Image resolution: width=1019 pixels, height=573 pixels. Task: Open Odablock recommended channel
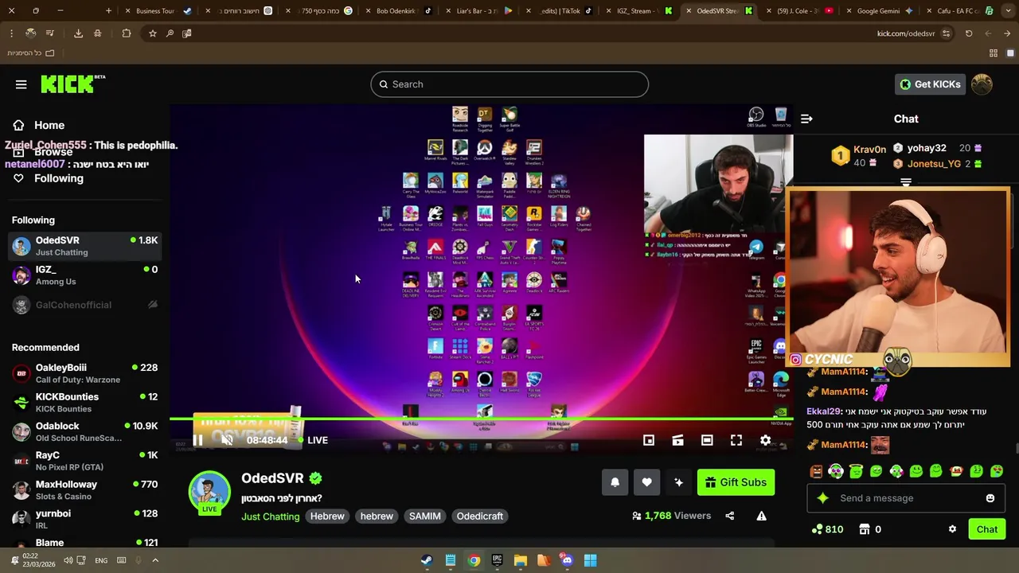[85, 432]
